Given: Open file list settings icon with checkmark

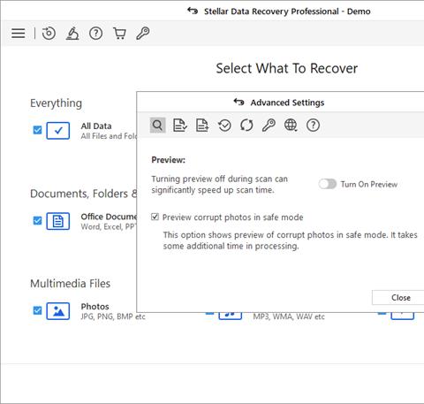Looking at the screenshot, I should point(179,126).
